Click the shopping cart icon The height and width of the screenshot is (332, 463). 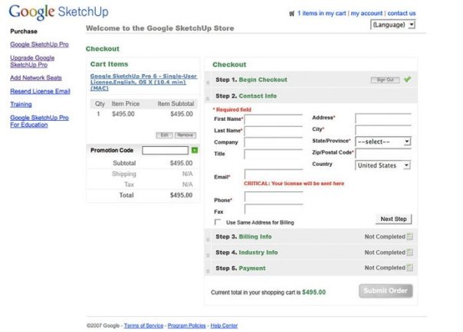(291, 14)
